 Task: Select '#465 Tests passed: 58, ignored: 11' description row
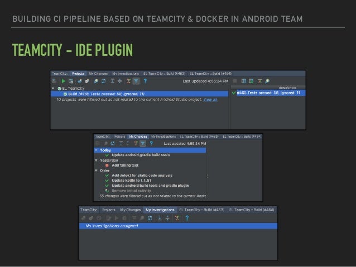[268, 93]
